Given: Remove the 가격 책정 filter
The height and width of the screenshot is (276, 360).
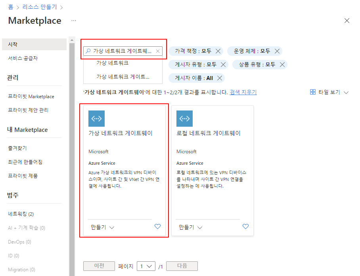Looking at the screenshot, I should (x=218, y=51).
